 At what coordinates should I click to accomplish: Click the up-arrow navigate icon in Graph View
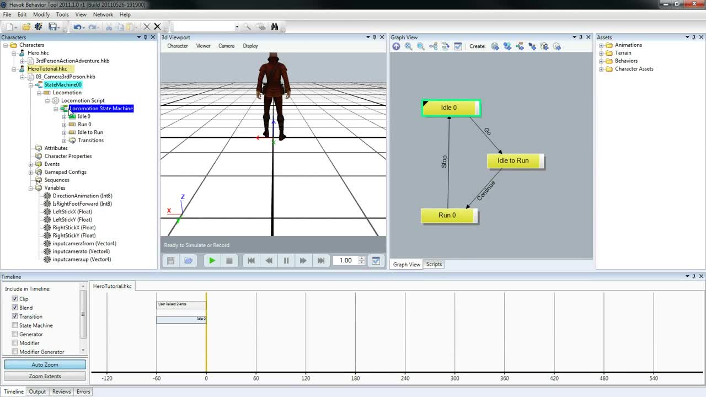(x=396, y=46)
